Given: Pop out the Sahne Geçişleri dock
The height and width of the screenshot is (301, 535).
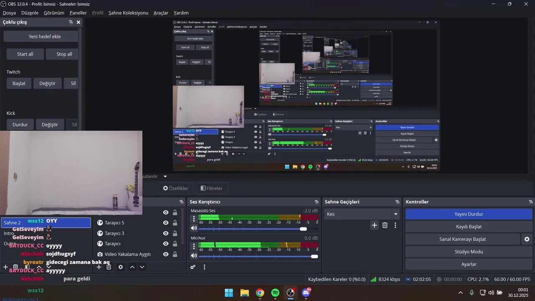Looking at the screenshot, I should (x=397, y=202).
